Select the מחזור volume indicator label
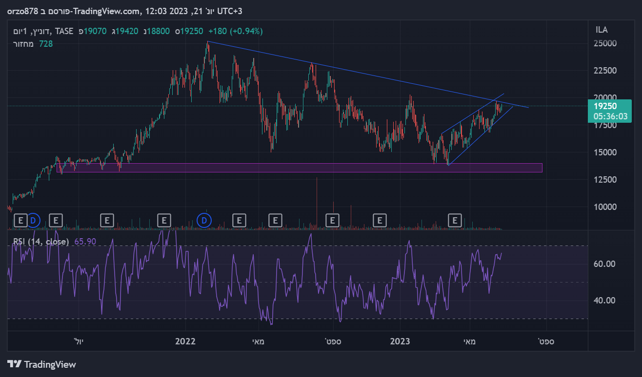 (23, 44)
